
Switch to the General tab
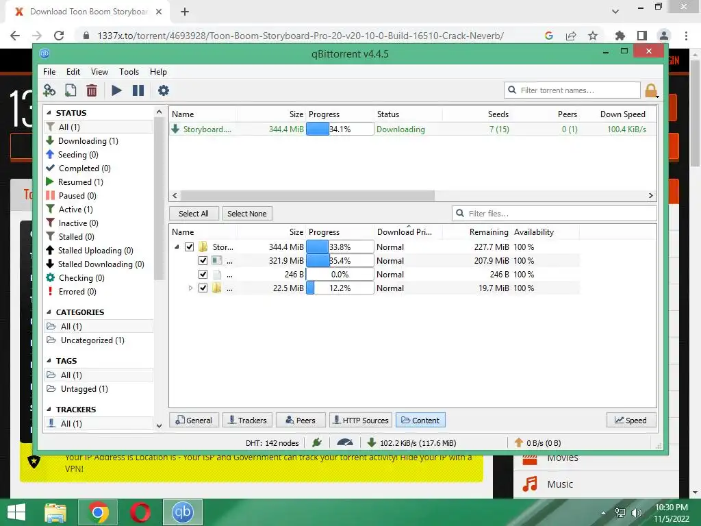coord(194,421)
